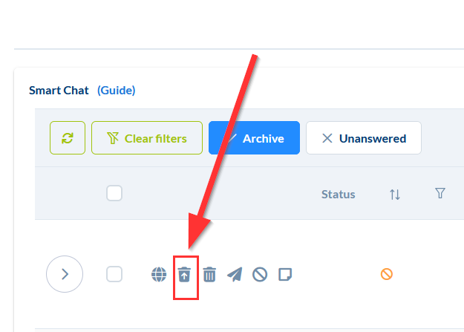Click the block icon in the row actions

click(259, 275)
